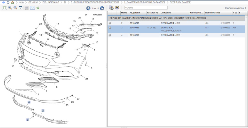Toggle highlighted callout 4 on diagram
Image resolution: width=248 pixels, height=128 pixels.
29,102
